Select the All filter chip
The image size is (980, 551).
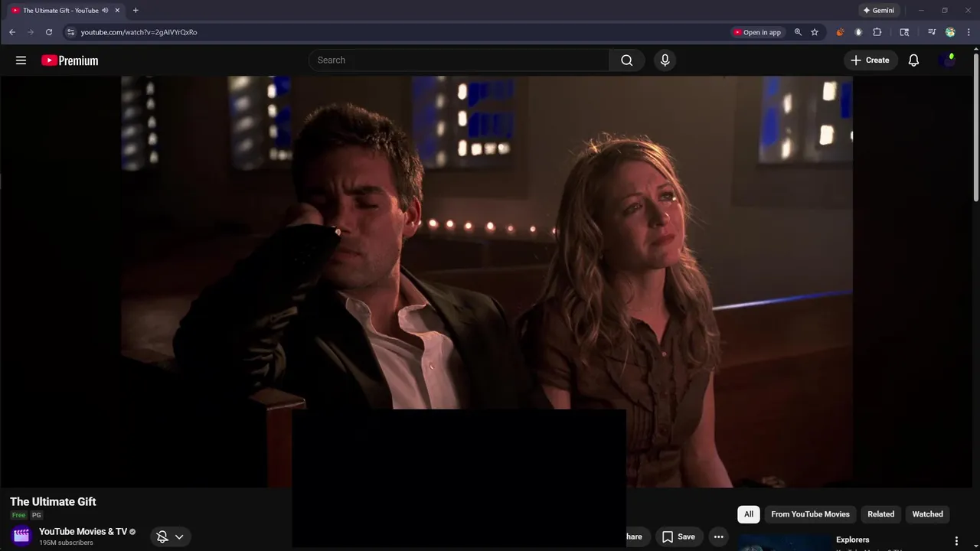tap(749, 514)
